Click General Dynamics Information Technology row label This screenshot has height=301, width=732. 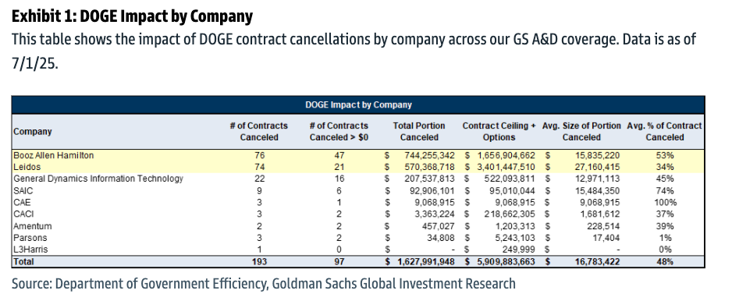98,179
